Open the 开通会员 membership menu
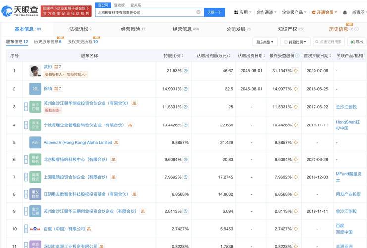The image size is (367, 248). [x=324, y=12]
